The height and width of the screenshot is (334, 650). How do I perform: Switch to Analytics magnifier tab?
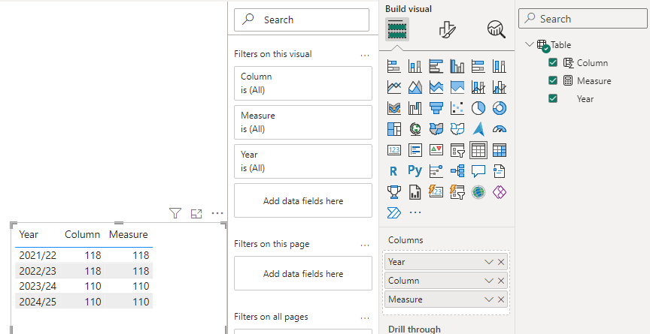coord(497,29)
